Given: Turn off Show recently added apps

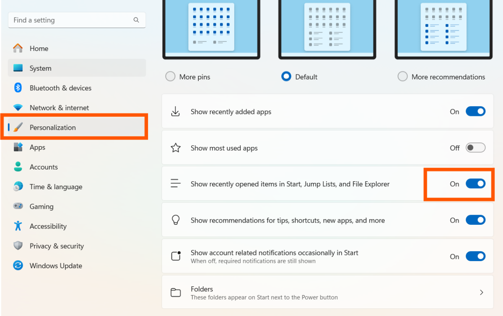Looking at the screenshot, I should pos(475,111).
